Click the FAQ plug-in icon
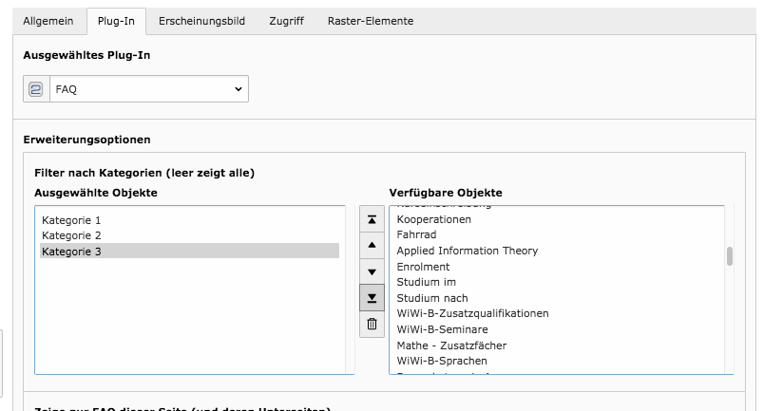The height and width of the screenshot is (411, 764). click(36, 89)
